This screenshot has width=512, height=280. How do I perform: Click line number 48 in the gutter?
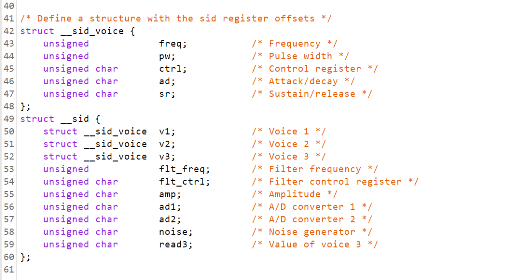pyautogui.click(x=8, y=106)
